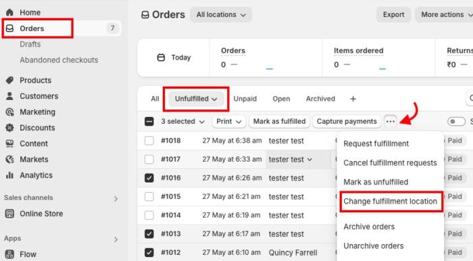Screen dimensions: 473x261
Task: Click the Items ordered metric card
Action: (379, 57)
